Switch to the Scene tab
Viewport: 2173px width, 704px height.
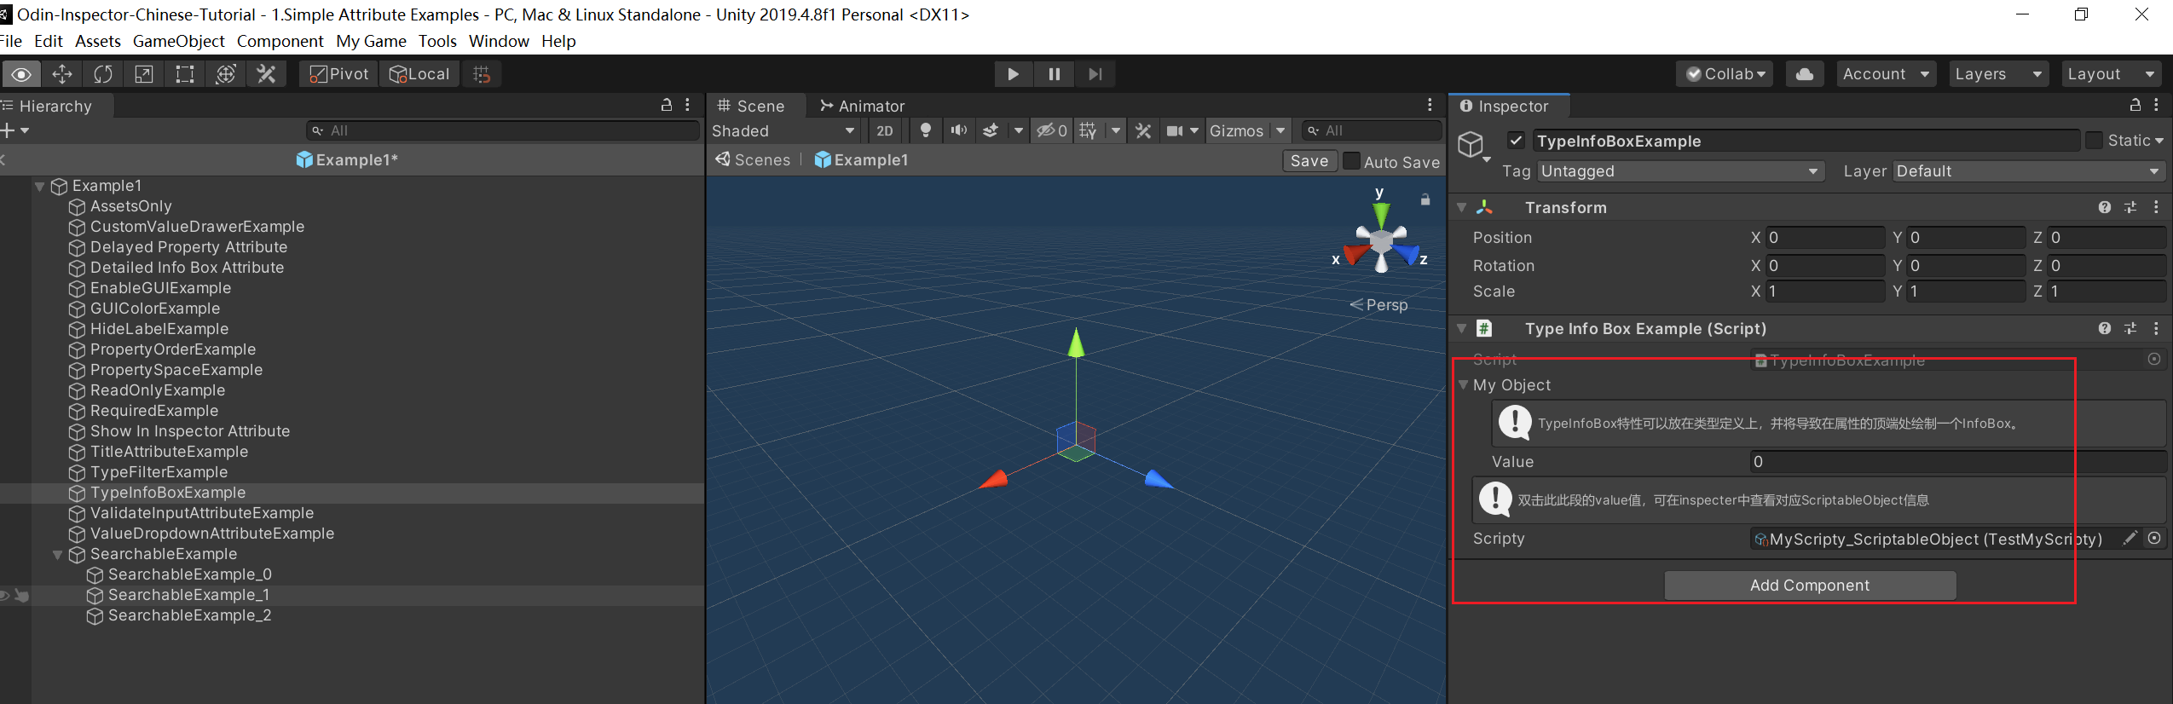pos(751,106)
